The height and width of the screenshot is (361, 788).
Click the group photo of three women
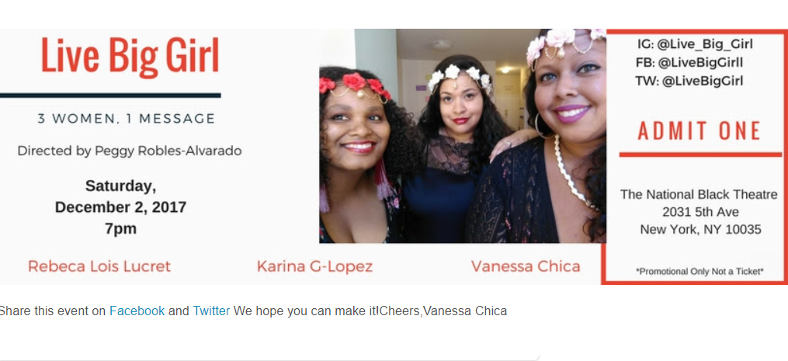pos(463,136)
